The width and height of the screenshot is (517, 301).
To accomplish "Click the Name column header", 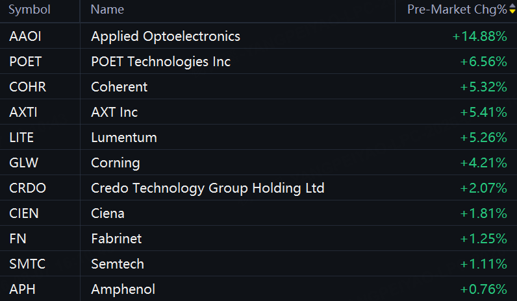I will 107,10.
